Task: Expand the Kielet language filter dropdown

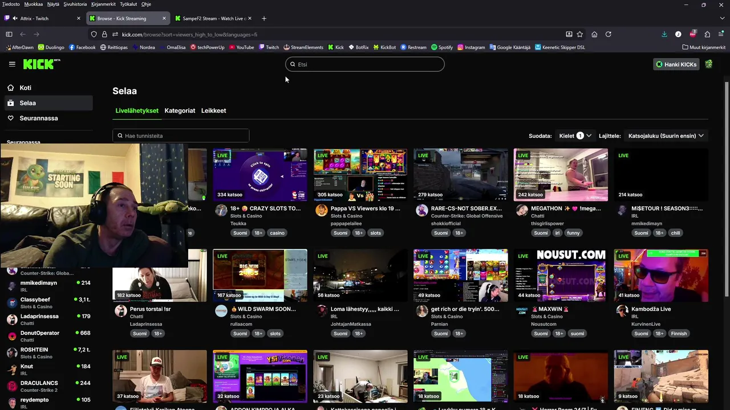Action: [x=575, y=136]
